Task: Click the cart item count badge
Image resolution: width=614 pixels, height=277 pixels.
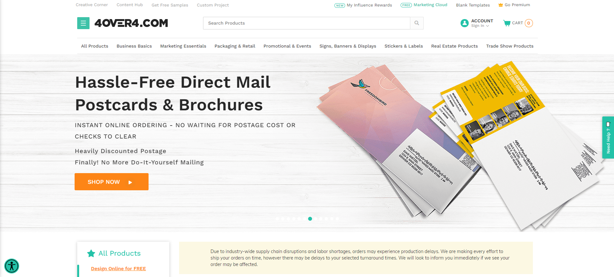Action: pos(529,23)
